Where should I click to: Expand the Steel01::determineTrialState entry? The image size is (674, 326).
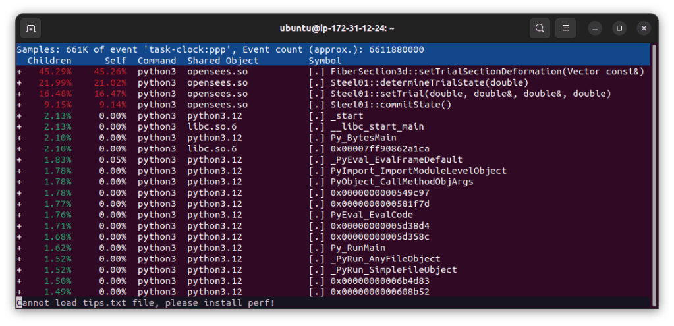point(19,83)
